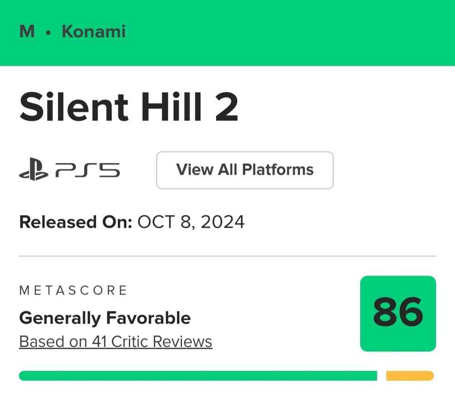Image resolution: width=455 pixels, height=407 pixels.
Task: Click the PlayStation logo symbol
Action: 33,170
